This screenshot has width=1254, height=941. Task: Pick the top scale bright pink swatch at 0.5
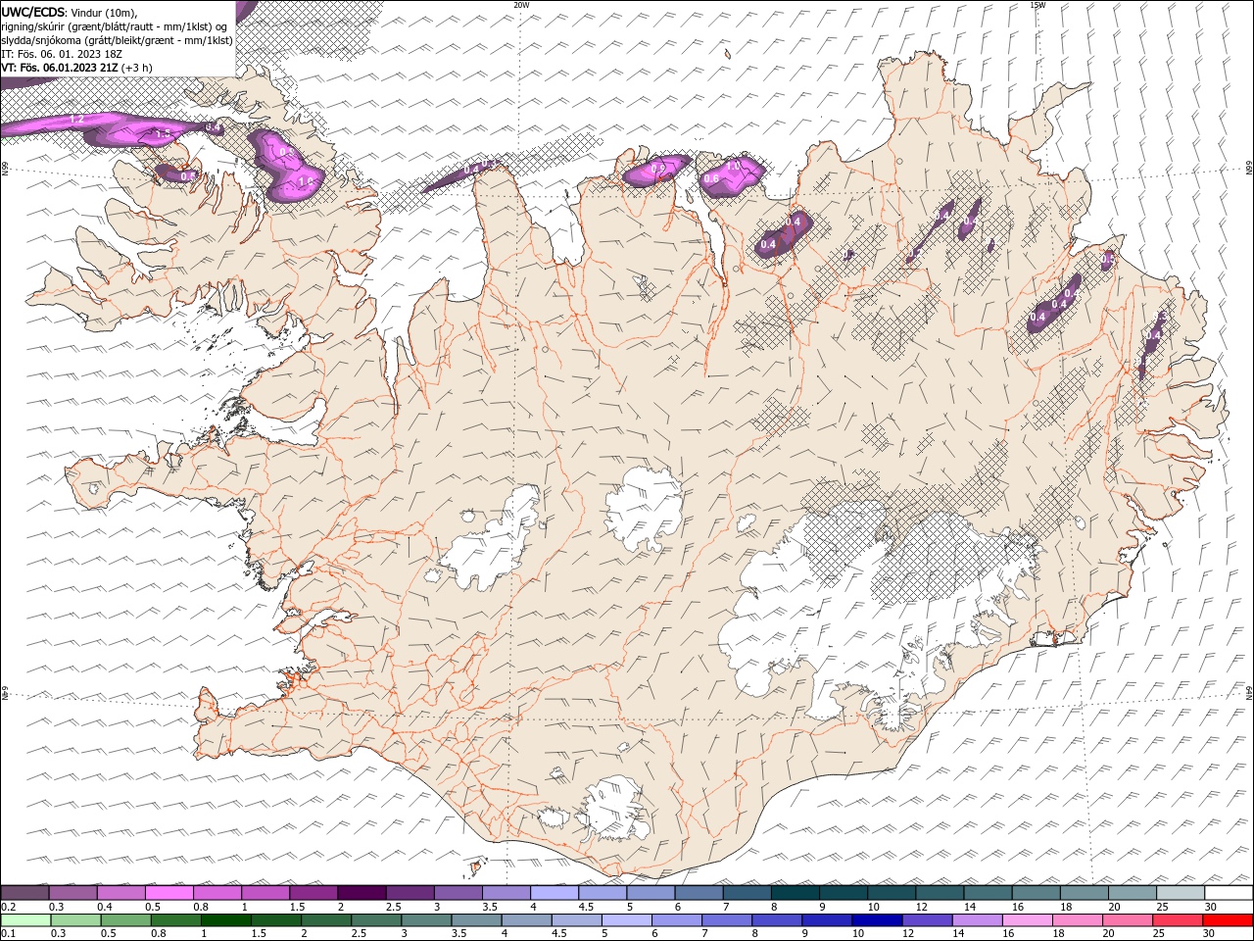(x=169, y=893)
